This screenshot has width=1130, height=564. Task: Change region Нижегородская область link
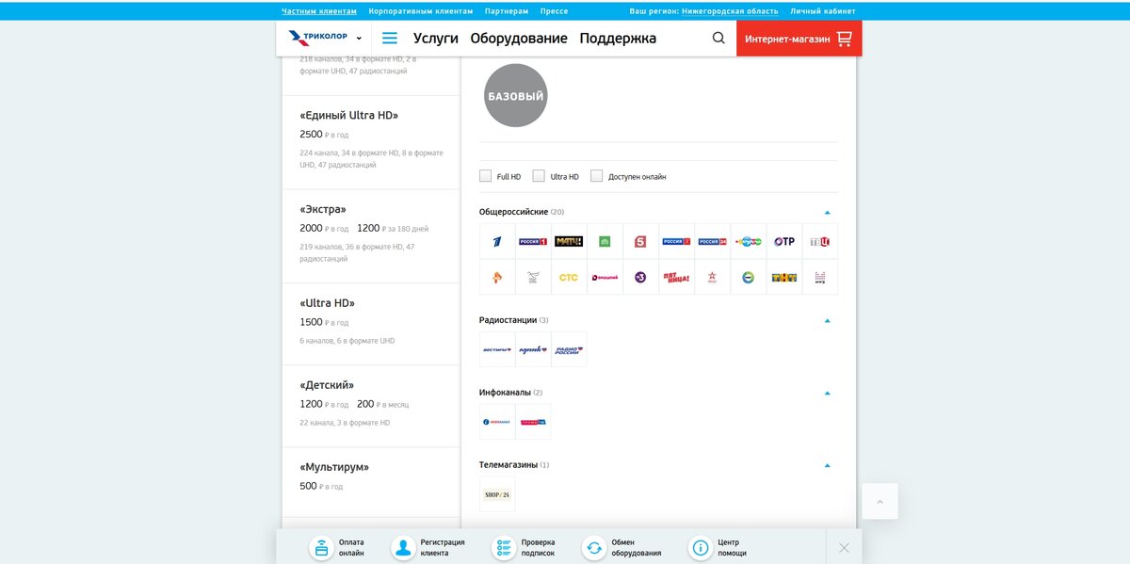[x=730, y=11]
